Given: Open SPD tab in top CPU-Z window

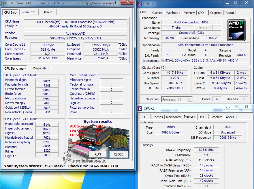Looking at the screenshot, I should point(201,13).
